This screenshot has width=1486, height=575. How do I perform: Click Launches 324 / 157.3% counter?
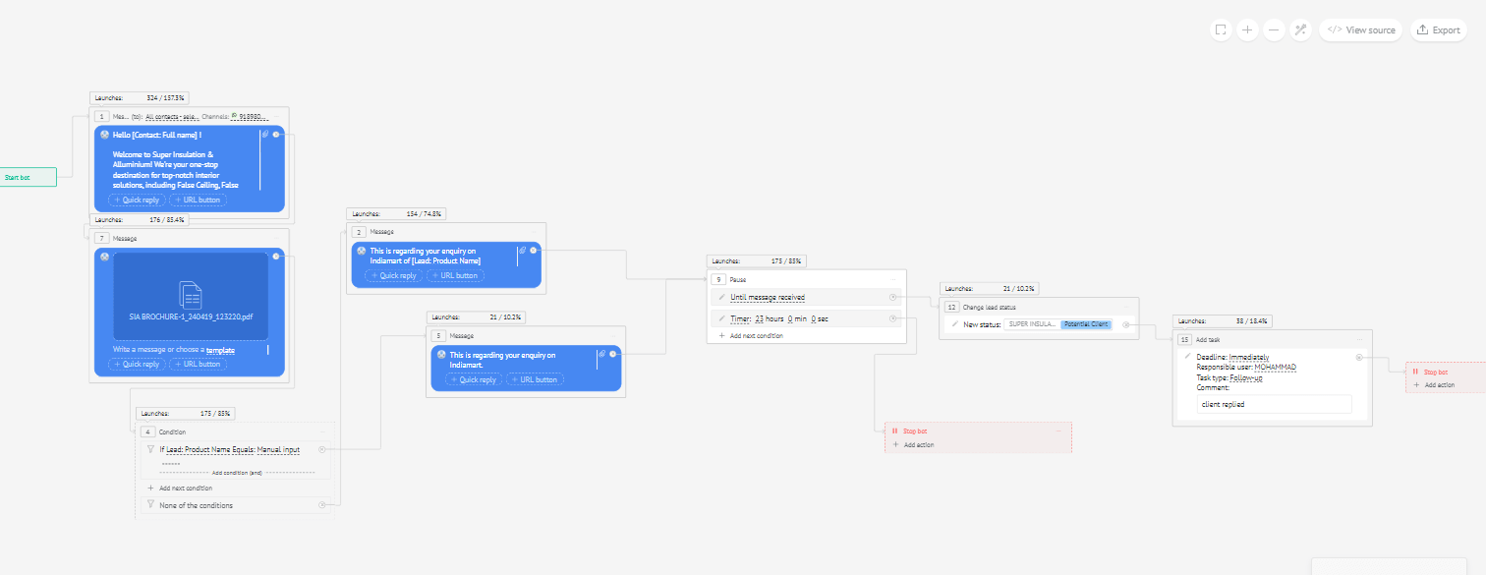[139, 98]
